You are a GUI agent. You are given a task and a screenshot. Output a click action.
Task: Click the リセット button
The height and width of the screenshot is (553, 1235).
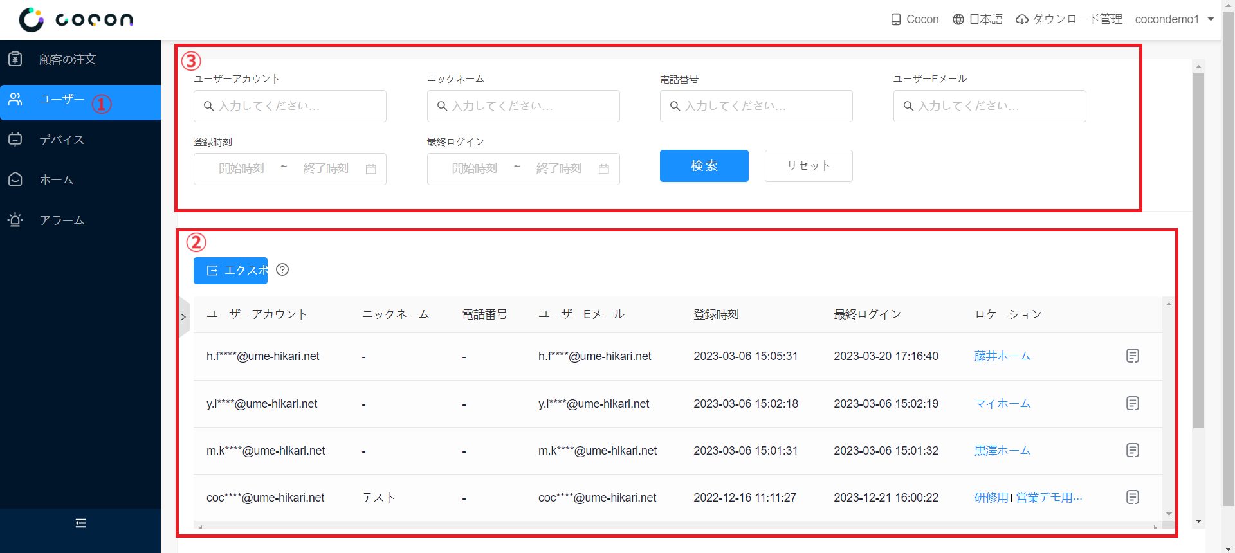click(809, 166)
